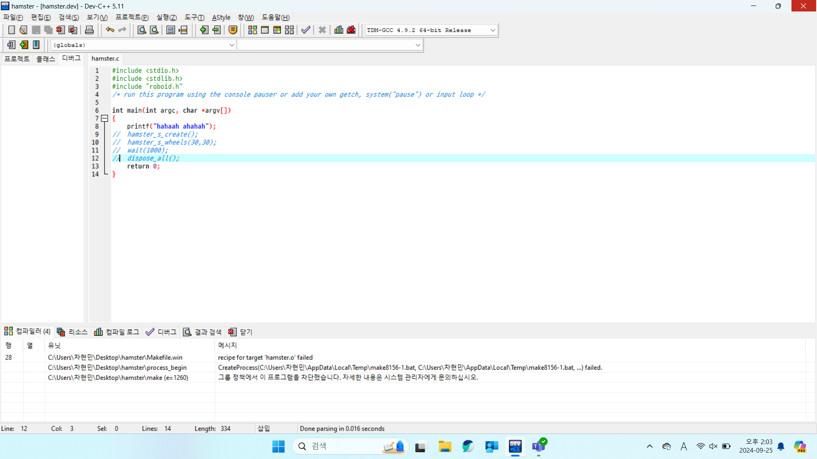Switch to the 컴파일 로그 tab
Image resolution: width=817 pixels, height=459 pixels.
[x=117, y=332]
